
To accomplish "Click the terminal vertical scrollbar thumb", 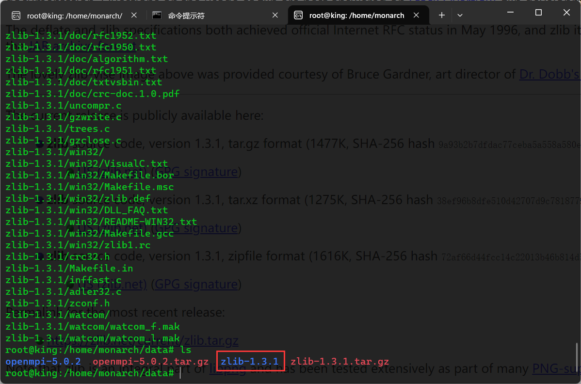I will coord(577,358).
